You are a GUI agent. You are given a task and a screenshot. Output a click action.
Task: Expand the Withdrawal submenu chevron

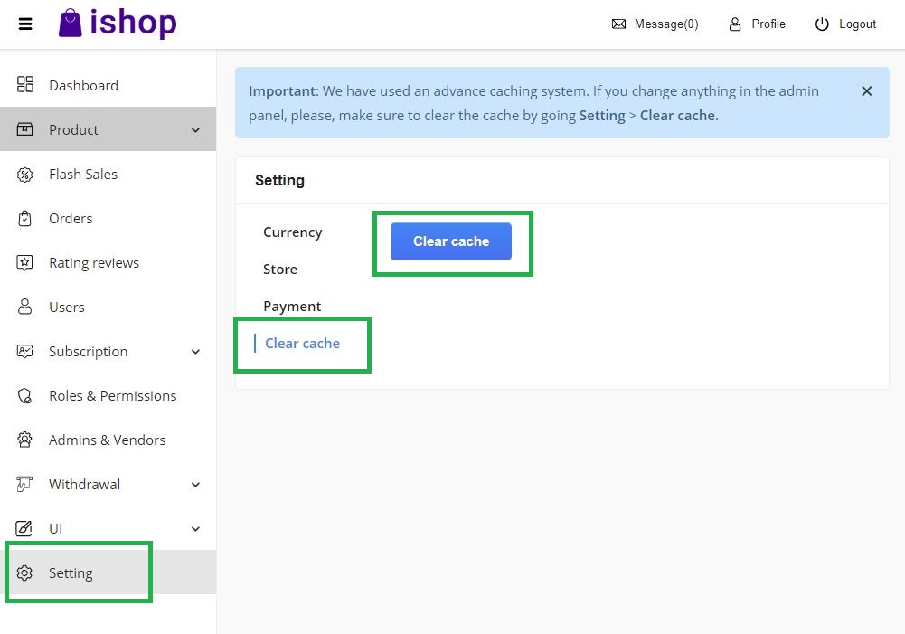(196, 485)
